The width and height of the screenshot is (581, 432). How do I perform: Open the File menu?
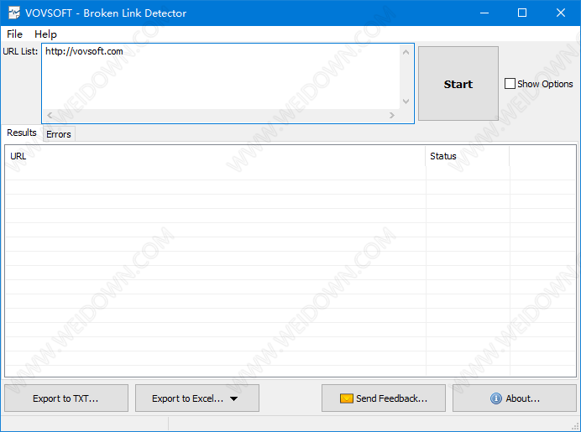(14, 34)
